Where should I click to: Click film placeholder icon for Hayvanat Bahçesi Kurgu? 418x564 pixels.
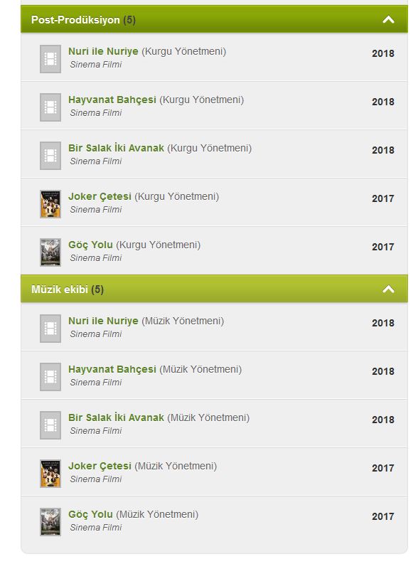(x=50, y=107)
